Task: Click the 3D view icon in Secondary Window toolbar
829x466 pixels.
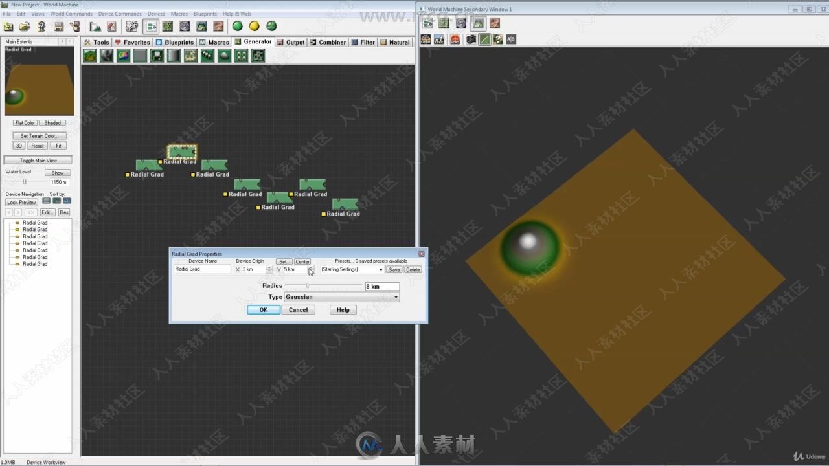Action: [477, 23]
